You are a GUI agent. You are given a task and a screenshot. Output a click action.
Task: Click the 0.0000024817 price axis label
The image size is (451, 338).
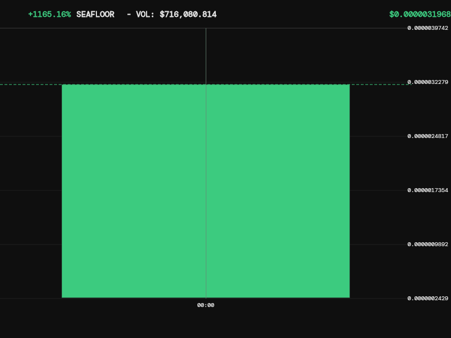coord(428,136)
